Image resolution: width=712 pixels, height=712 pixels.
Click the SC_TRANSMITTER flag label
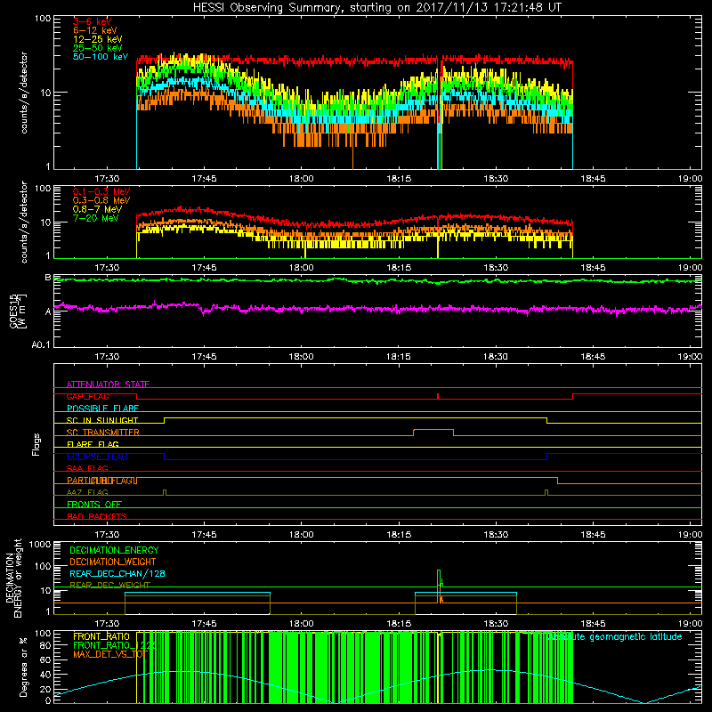tap(103, 433)
